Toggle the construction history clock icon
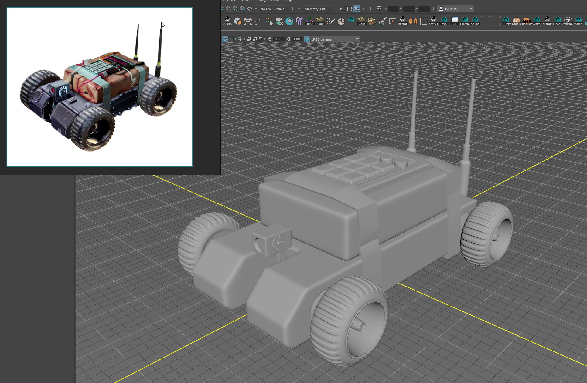This screenshot has height=383, width=587. (357, 9)
